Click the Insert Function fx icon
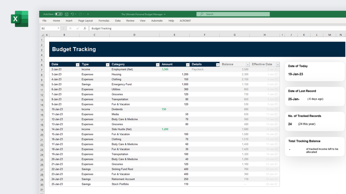The image size is (346, 194). click(x=85, y=28)
